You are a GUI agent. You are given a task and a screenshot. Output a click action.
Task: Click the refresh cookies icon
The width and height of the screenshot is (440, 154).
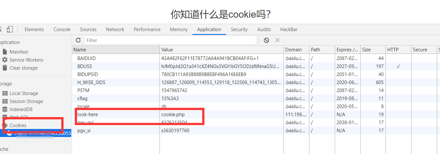tap(78, 40)
